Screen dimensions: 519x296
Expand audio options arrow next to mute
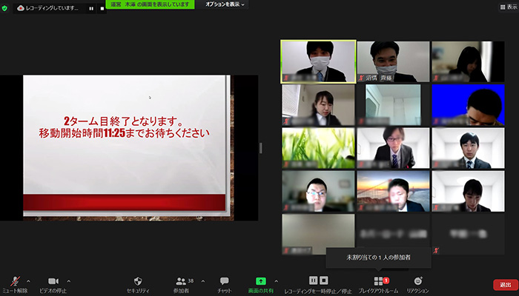click(x=28, y=280)
